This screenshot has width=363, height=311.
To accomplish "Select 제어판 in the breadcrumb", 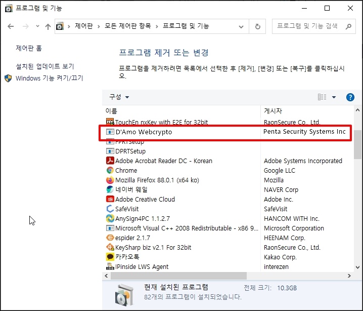I will click(x=84, y=26).
